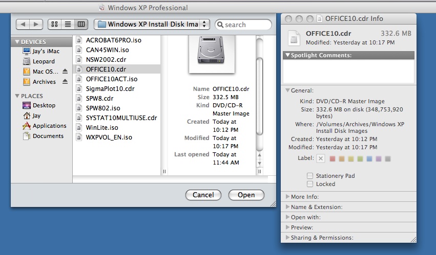Switch to list view
Screen dimensions: 436x255
click(68, 24)
